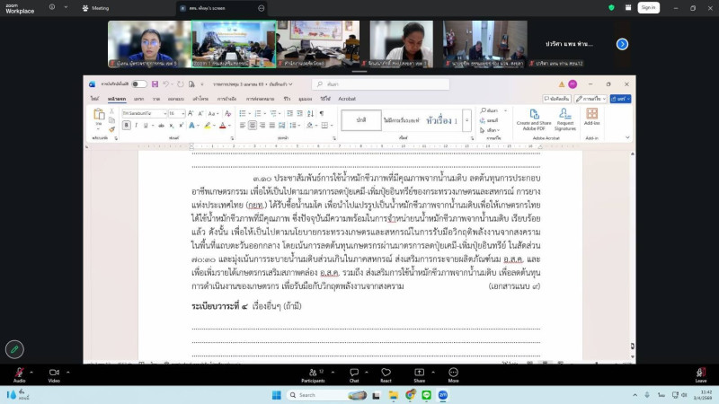Click the Share screen icon
719x404 pixels.
[419, 373]
